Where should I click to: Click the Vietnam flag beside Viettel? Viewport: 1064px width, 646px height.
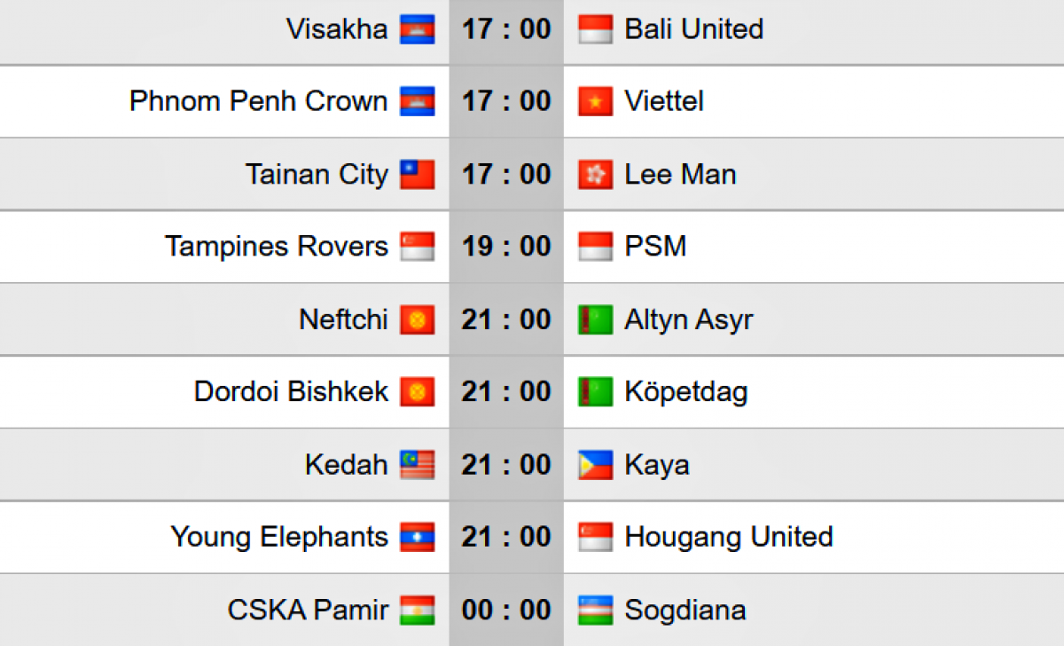[595, 102]
